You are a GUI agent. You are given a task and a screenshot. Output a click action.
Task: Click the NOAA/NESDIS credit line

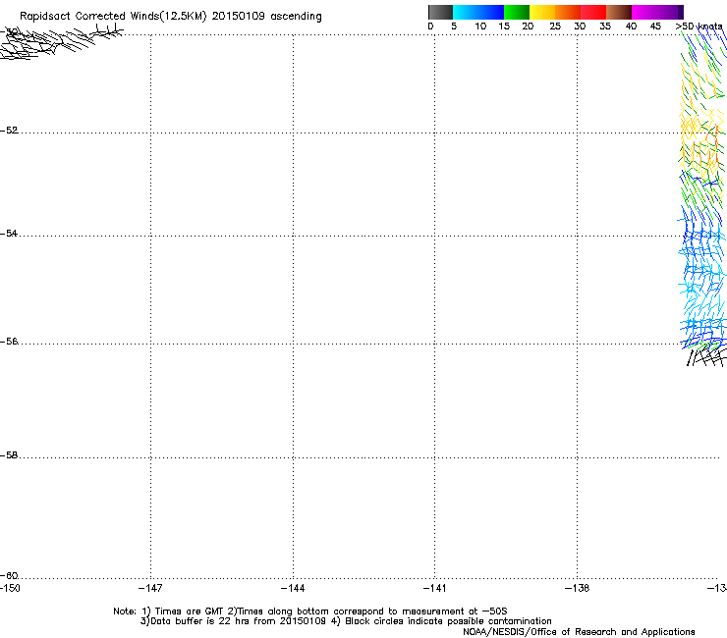pos(579,632)
